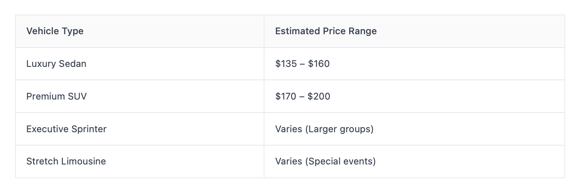Click the $170 value
Image resolution: width=577 pixels, height=192 pixels.
point(286,96)
